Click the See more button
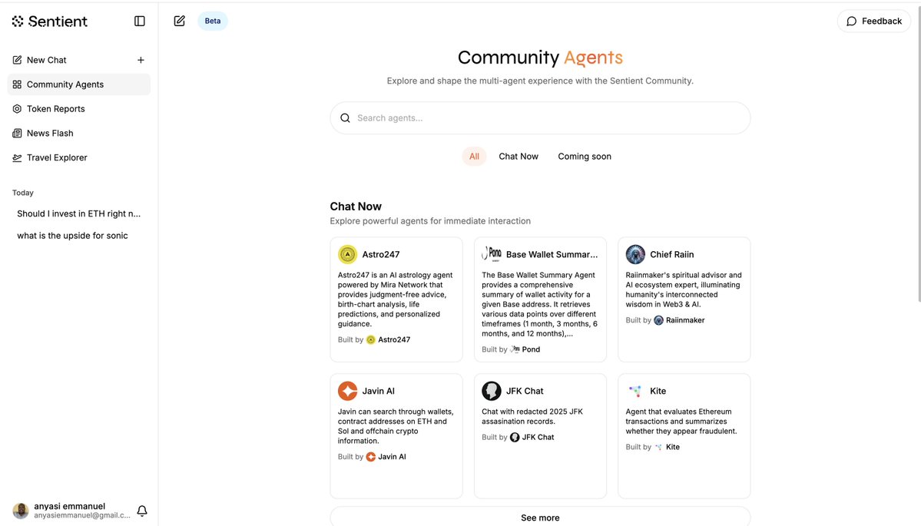Viewport: 921px width, 526px height. click(540, 518)
